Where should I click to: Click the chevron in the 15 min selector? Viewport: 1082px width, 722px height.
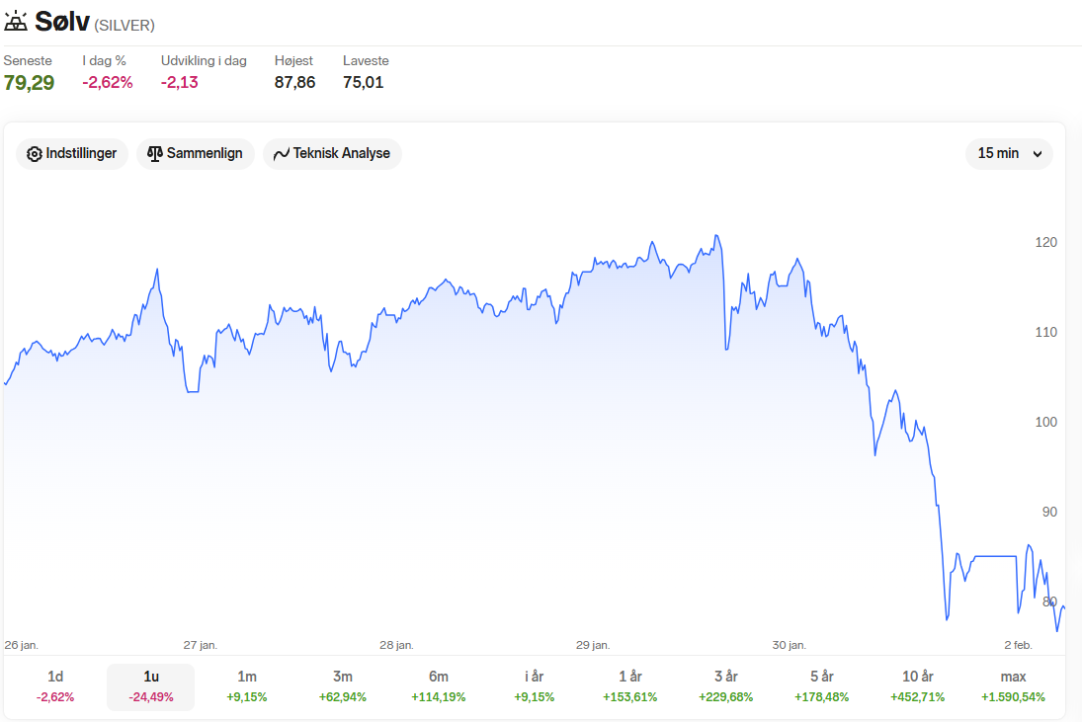point(1038,154)
